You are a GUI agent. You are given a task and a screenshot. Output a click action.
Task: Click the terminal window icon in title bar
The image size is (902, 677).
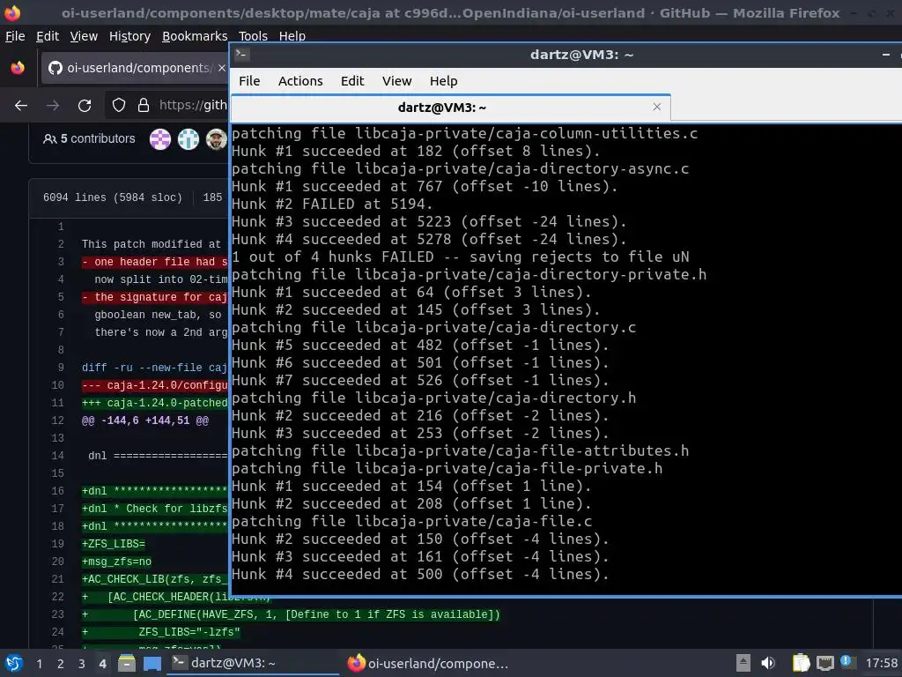pos(241,54)
